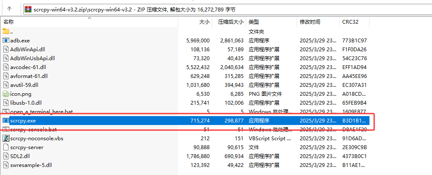Select the icon.png image file icon
The height and width of the screenshot is (175, 432).
6,94
